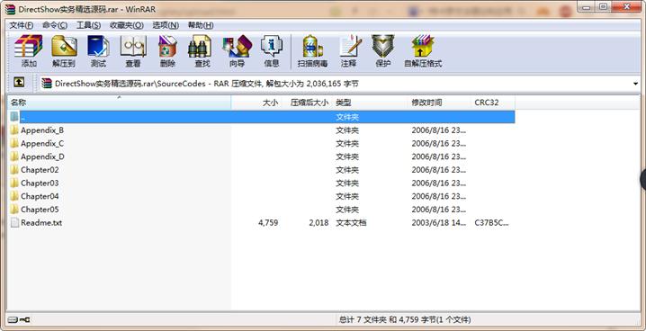Click the Virus Scan (扫描病毒) icon
This screenshot has width=646, height=331.
point(313,51)
